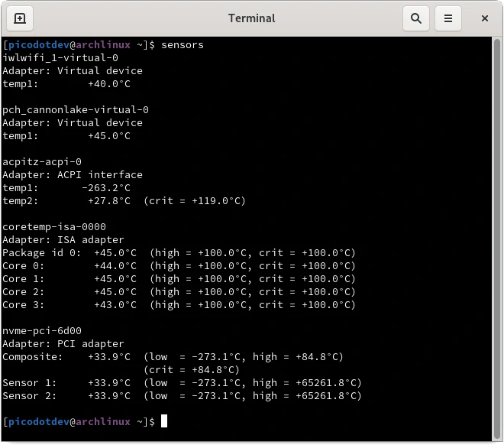This screenshot has height=445, width=504.
Task: Click the coretemp-isa-0000 heading
Action: tap(54, 226)
